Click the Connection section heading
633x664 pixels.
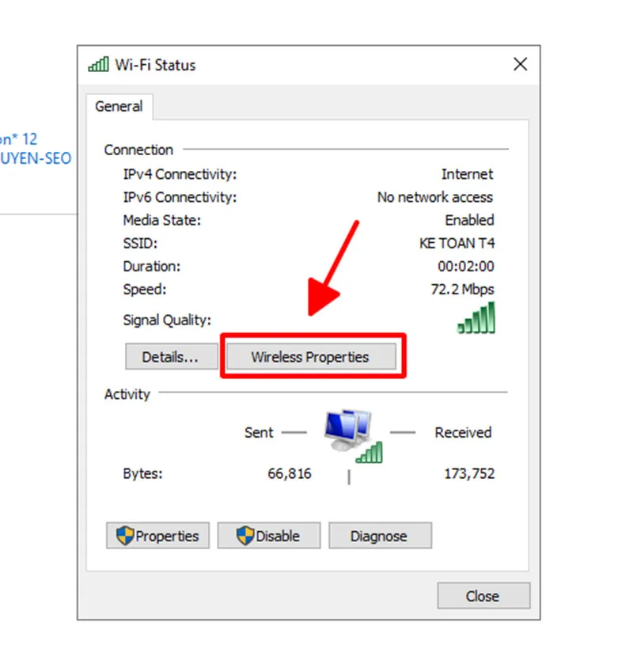tap(139, 150)
